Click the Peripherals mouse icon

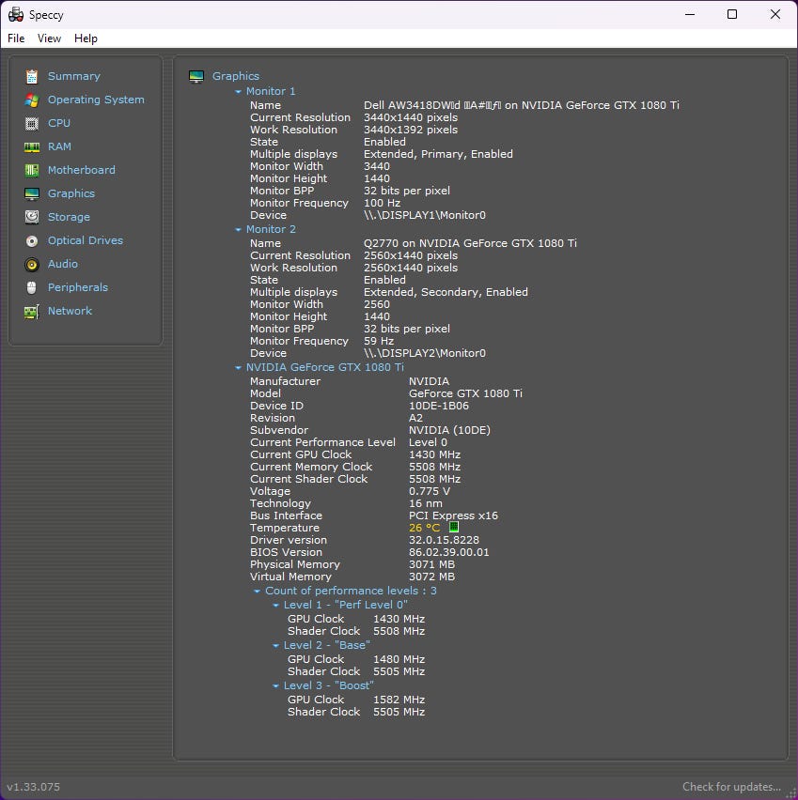click(32, 287)
